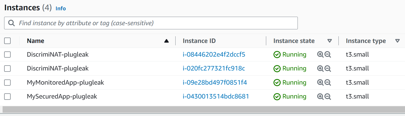This screenshot has width=405, height=116.
Task: Click zoom-out icon in MyMonitoredApp-plugleak row
Action: (x=328, y=83)
